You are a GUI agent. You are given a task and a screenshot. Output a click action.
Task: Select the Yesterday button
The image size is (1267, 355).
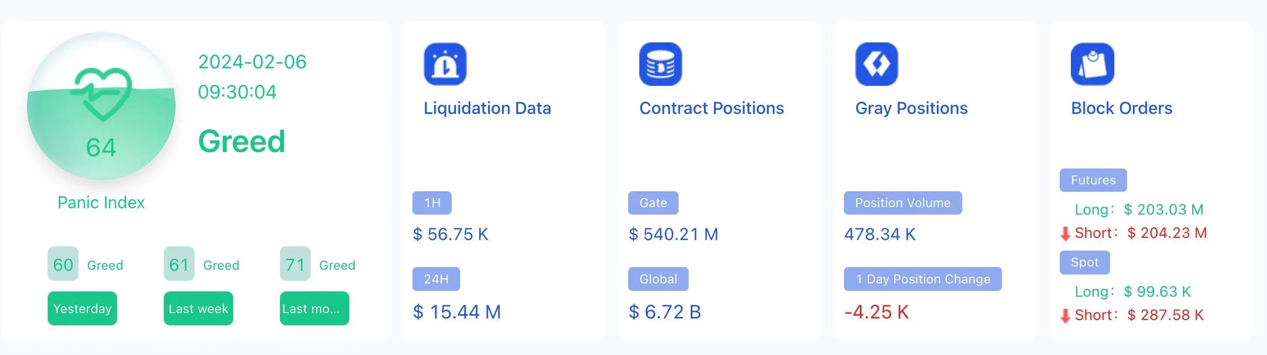click(82, 308)
